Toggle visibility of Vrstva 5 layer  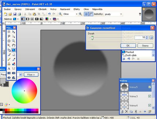[x=150, y=87]
